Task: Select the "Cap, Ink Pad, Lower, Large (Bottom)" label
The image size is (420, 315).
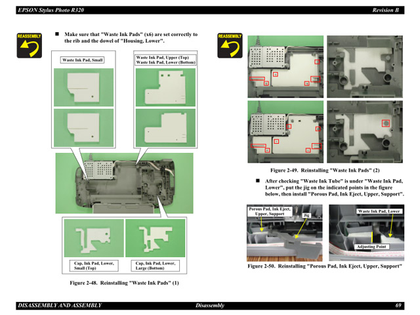Action: tap(155, 265)
